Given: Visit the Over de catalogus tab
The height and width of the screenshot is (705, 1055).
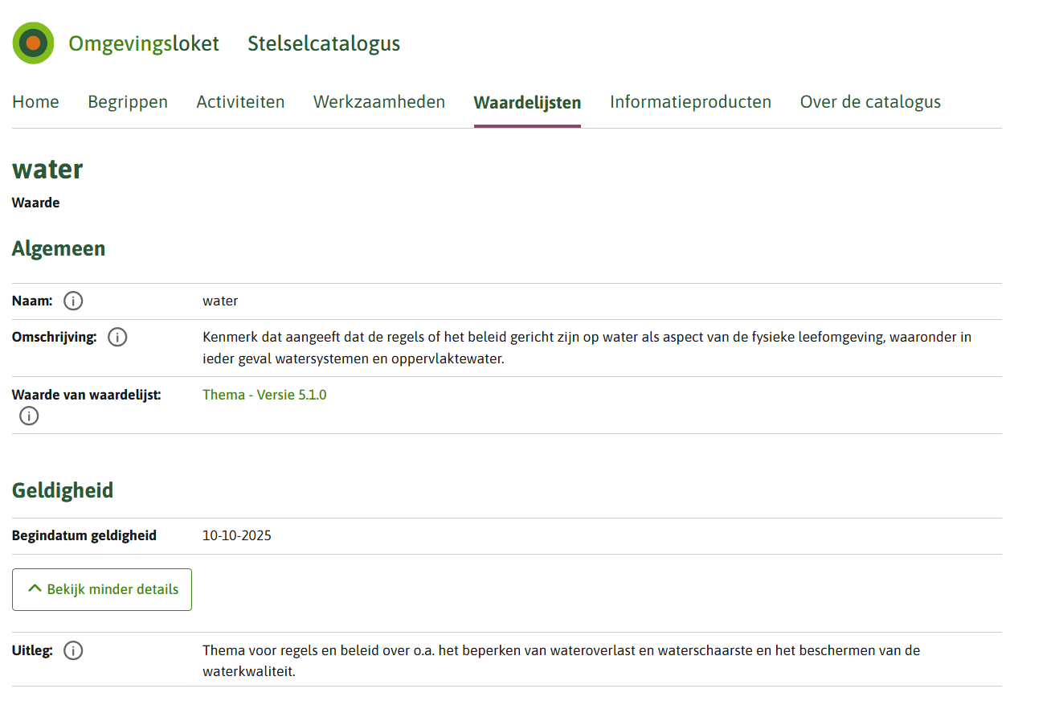Looking at the screenshot, I should pos(870,102).
